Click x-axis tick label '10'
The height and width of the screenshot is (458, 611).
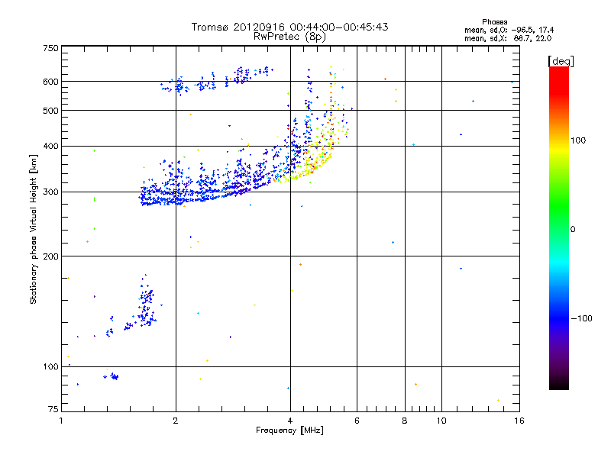pyautogui.click(x=441, y=421)
